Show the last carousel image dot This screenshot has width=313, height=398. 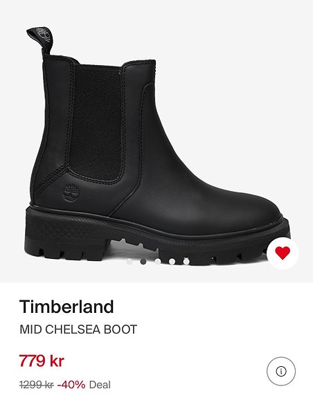[186, 262]
